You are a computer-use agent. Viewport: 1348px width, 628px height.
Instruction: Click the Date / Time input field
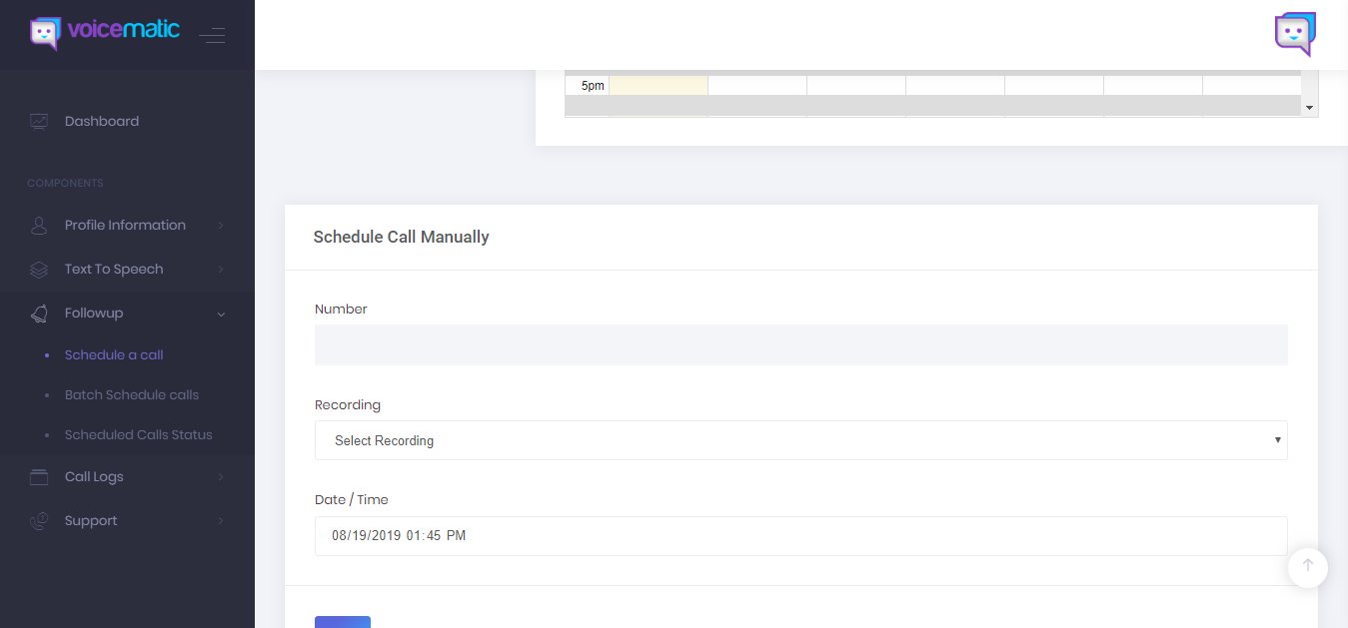click(x=800, y=536)
